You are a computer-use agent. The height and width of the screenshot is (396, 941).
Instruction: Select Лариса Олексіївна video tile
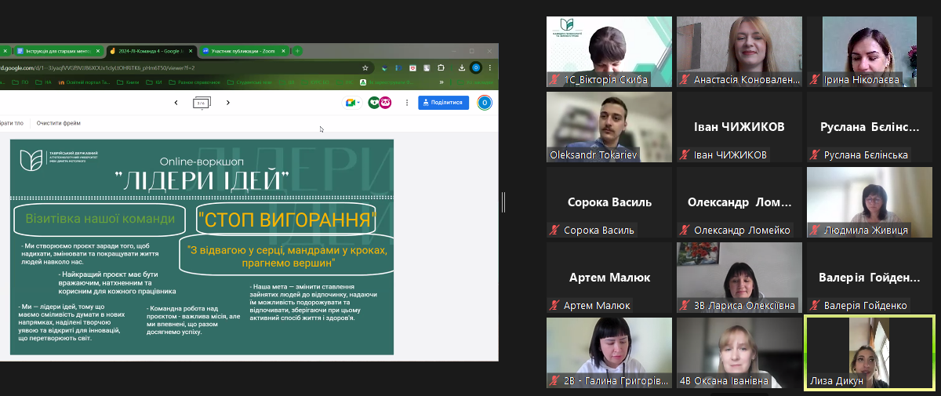point(739,278)
